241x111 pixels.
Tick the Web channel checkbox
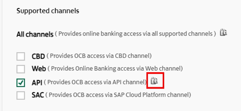pos(20,69)
